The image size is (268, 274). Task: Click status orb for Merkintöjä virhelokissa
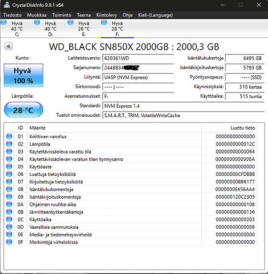click(x=9, y=242)
